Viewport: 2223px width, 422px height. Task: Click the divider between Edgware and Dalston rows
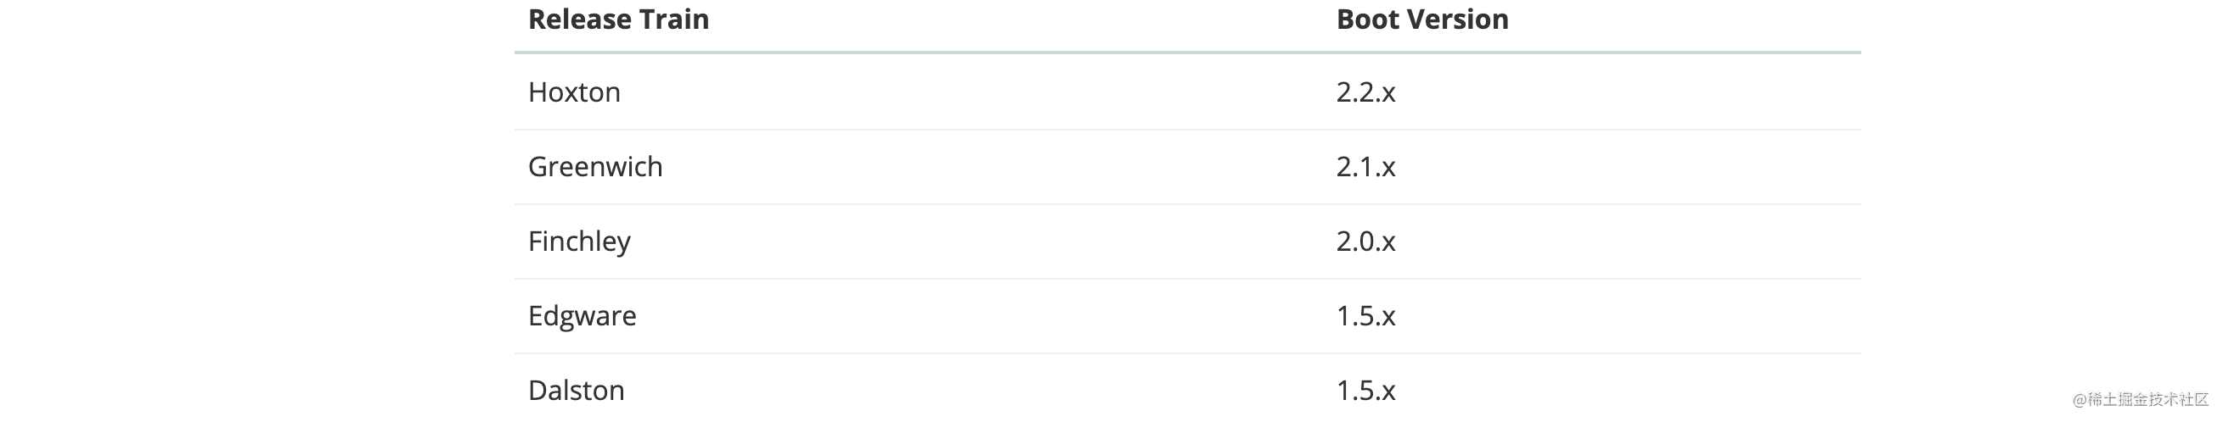point(1187,353)
